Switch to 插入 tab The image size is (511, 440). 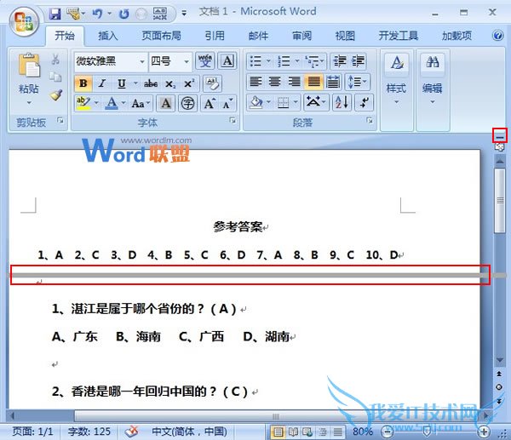108,36
